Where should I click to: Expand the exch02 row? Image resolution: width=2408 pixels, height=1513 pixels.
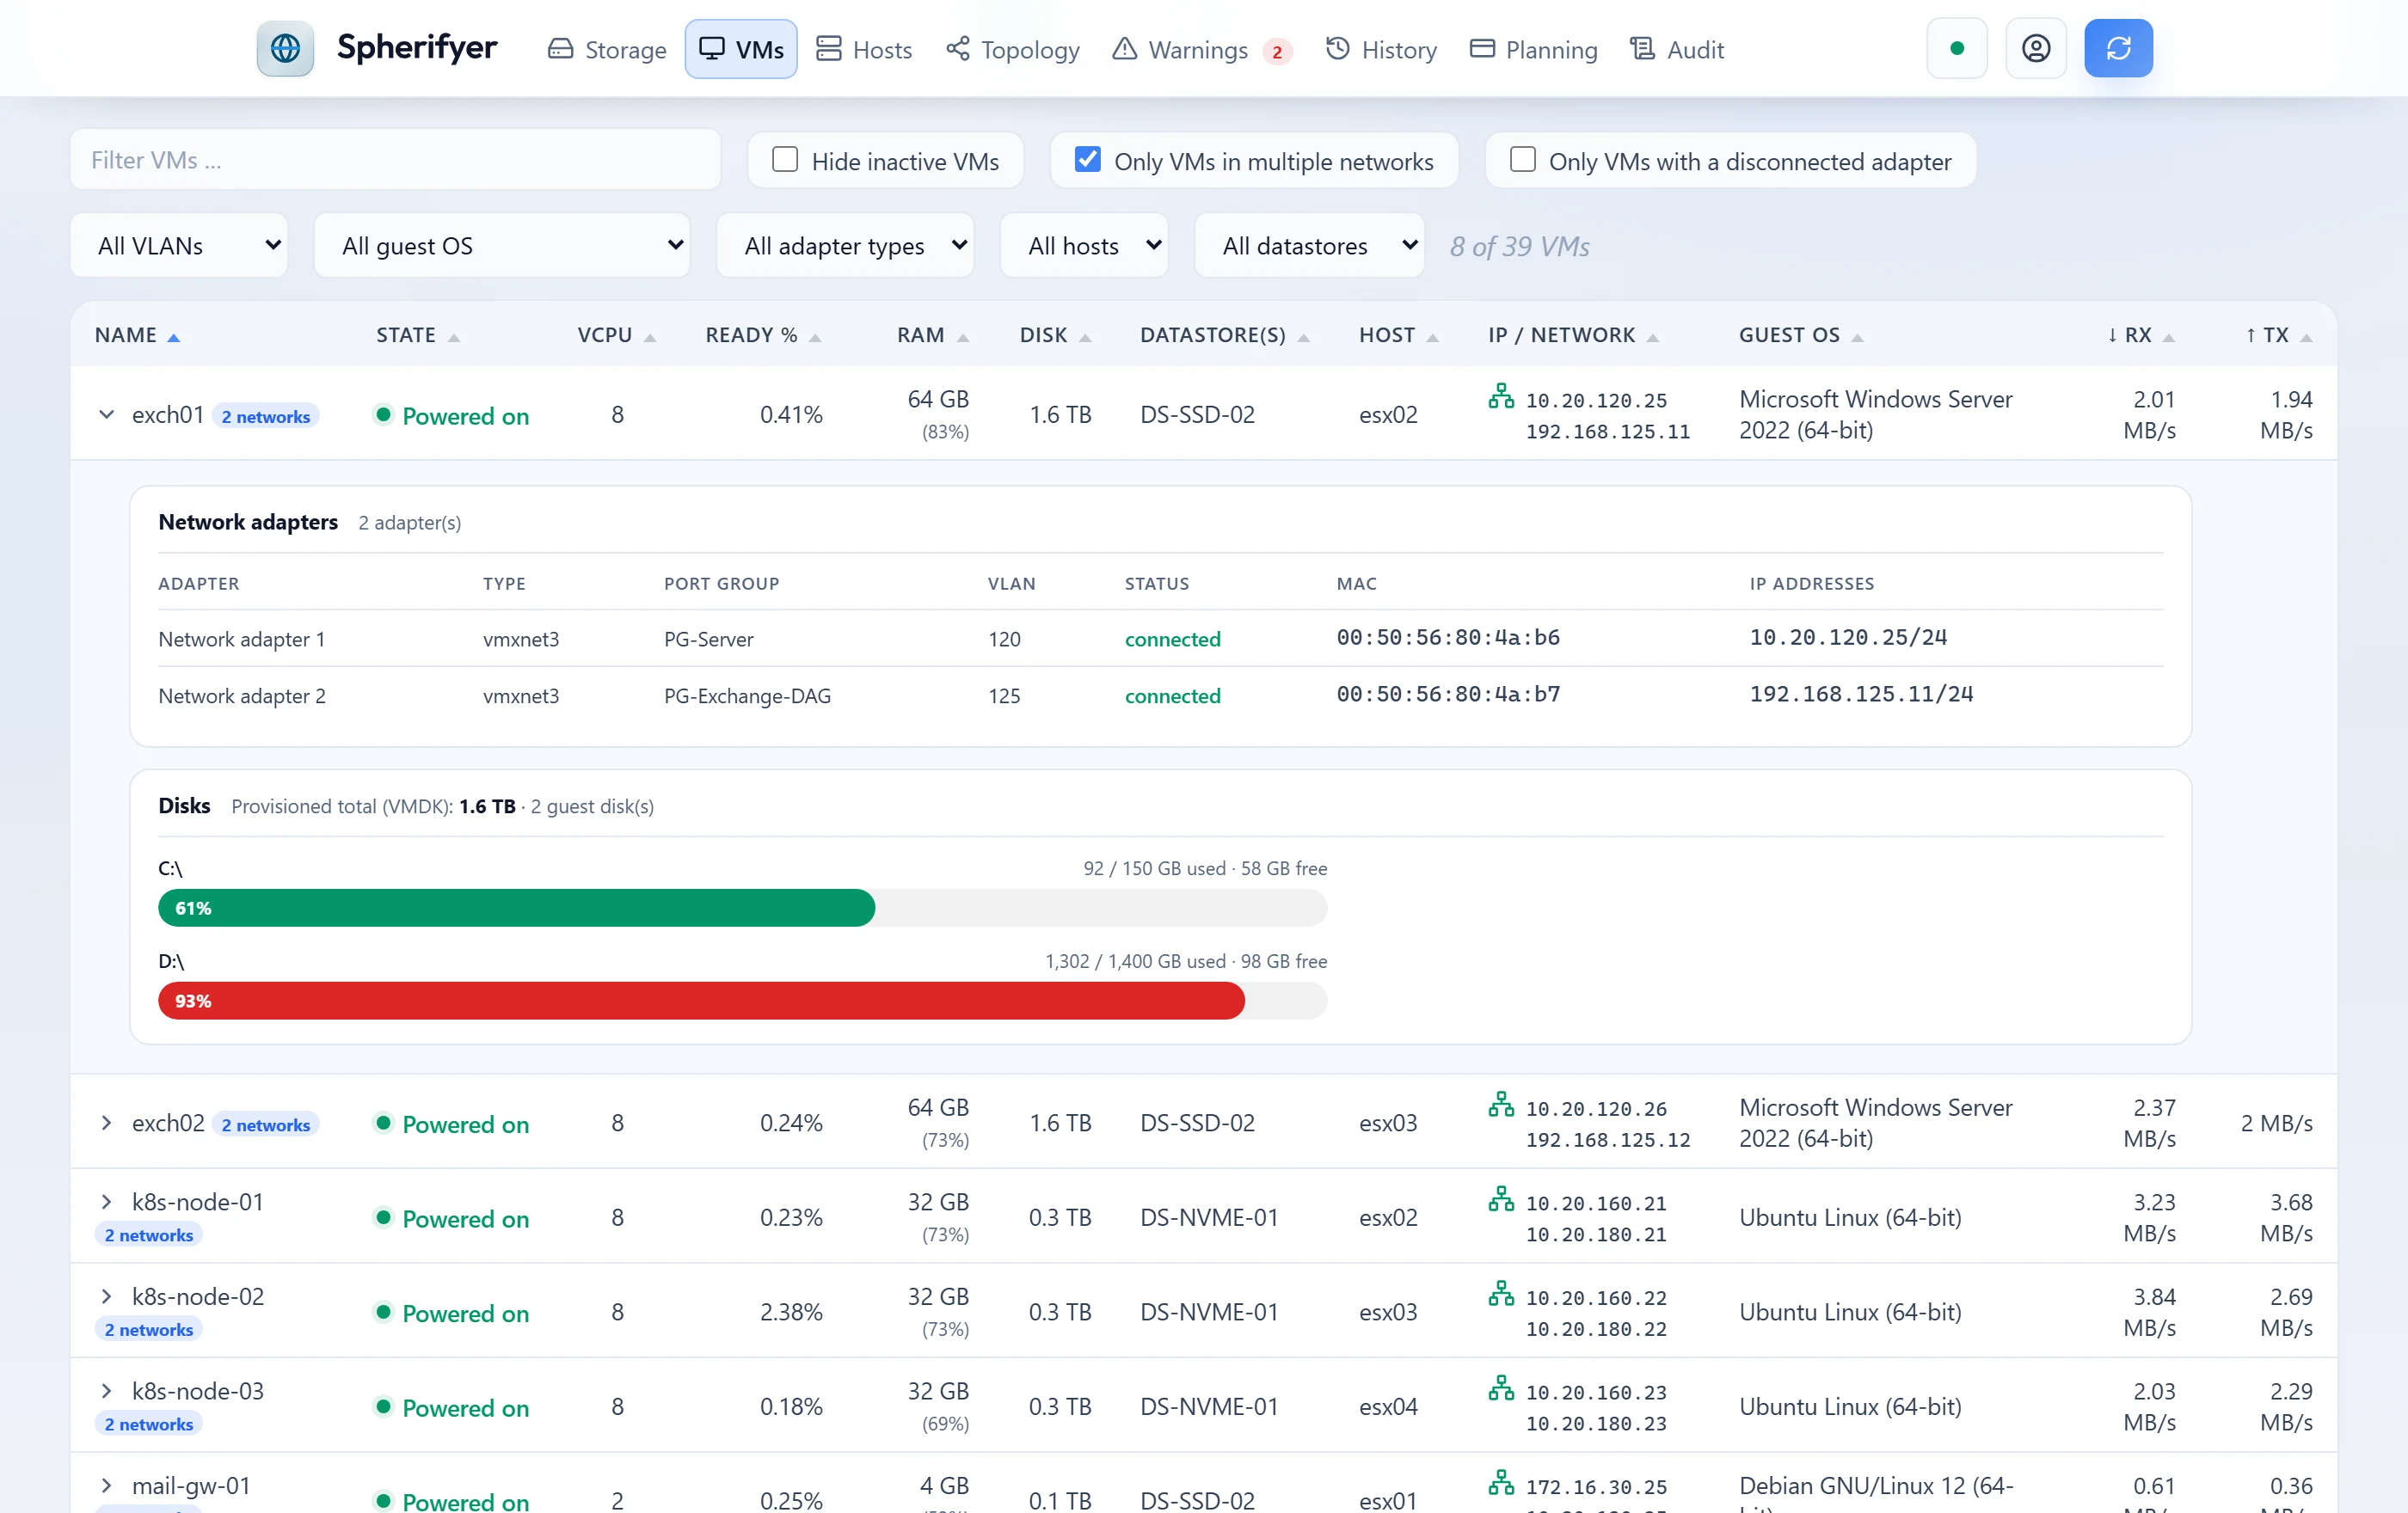click(106, 1124)
